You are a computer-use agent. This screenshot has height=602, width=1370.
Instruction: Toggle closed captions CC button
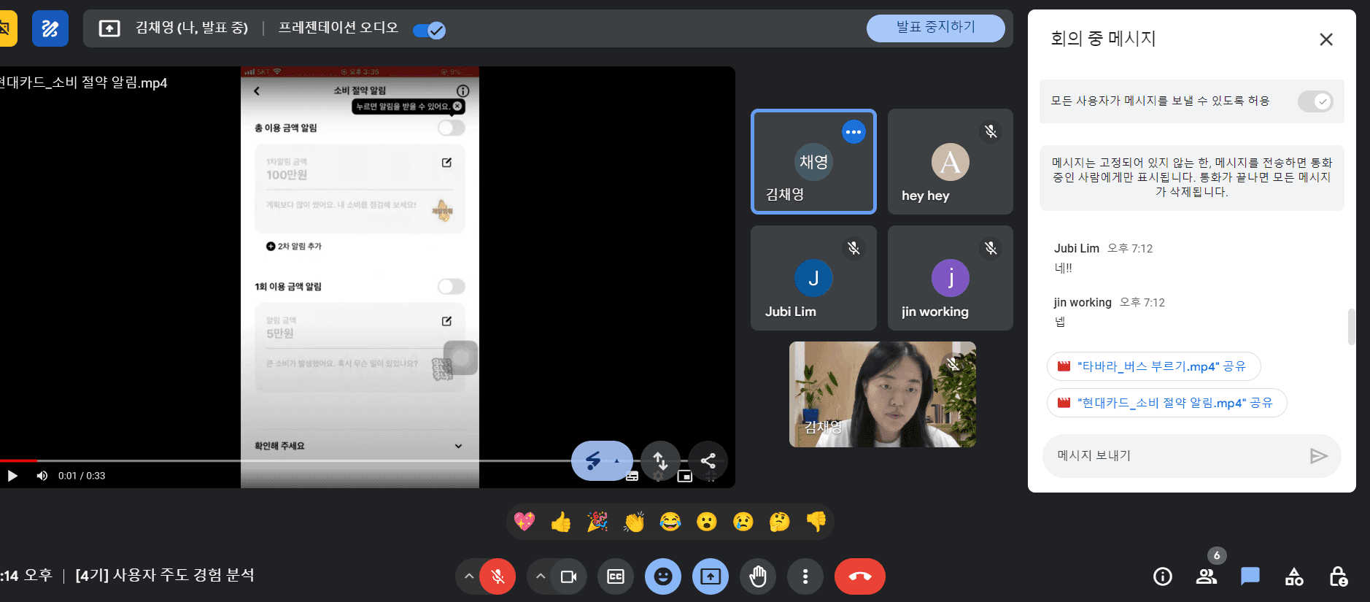click(616, 576)
